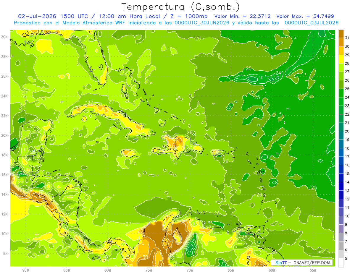
Task: Click the 65W longitude axis label
Action: [231, 270]
